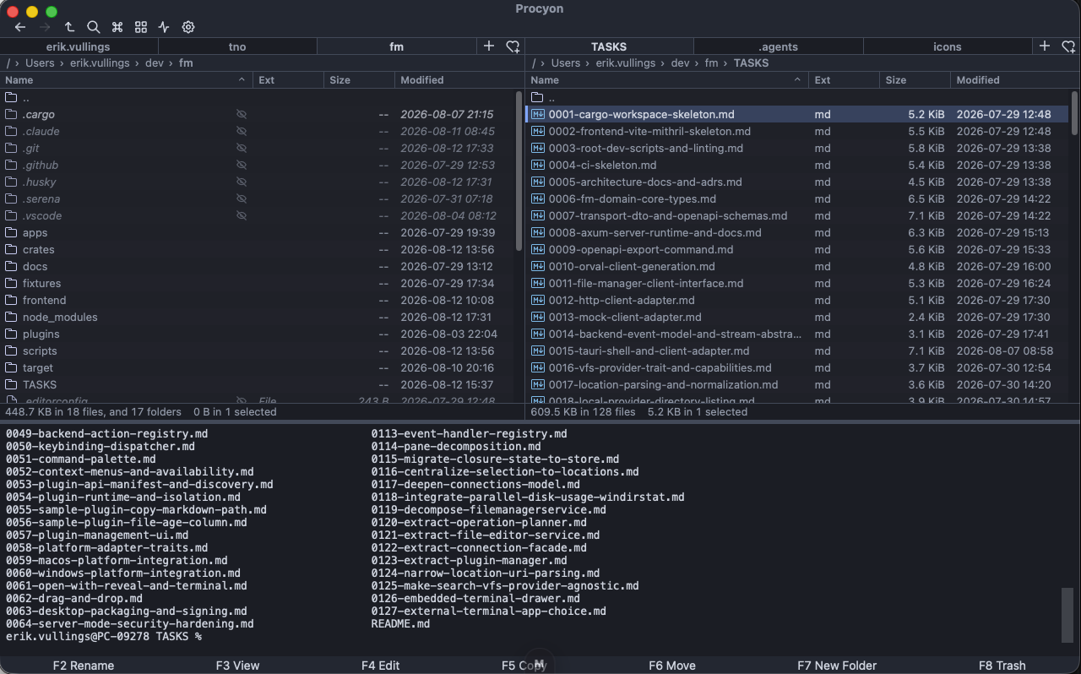Click the hidden-eye icon next to .vscode

point(242,215)
